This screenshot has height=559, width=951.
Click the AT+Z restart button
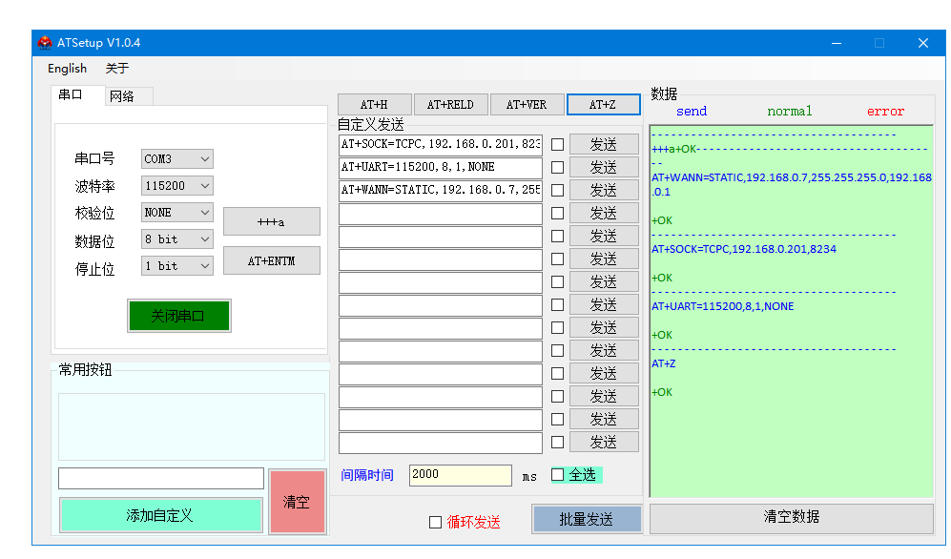[603, 104]
